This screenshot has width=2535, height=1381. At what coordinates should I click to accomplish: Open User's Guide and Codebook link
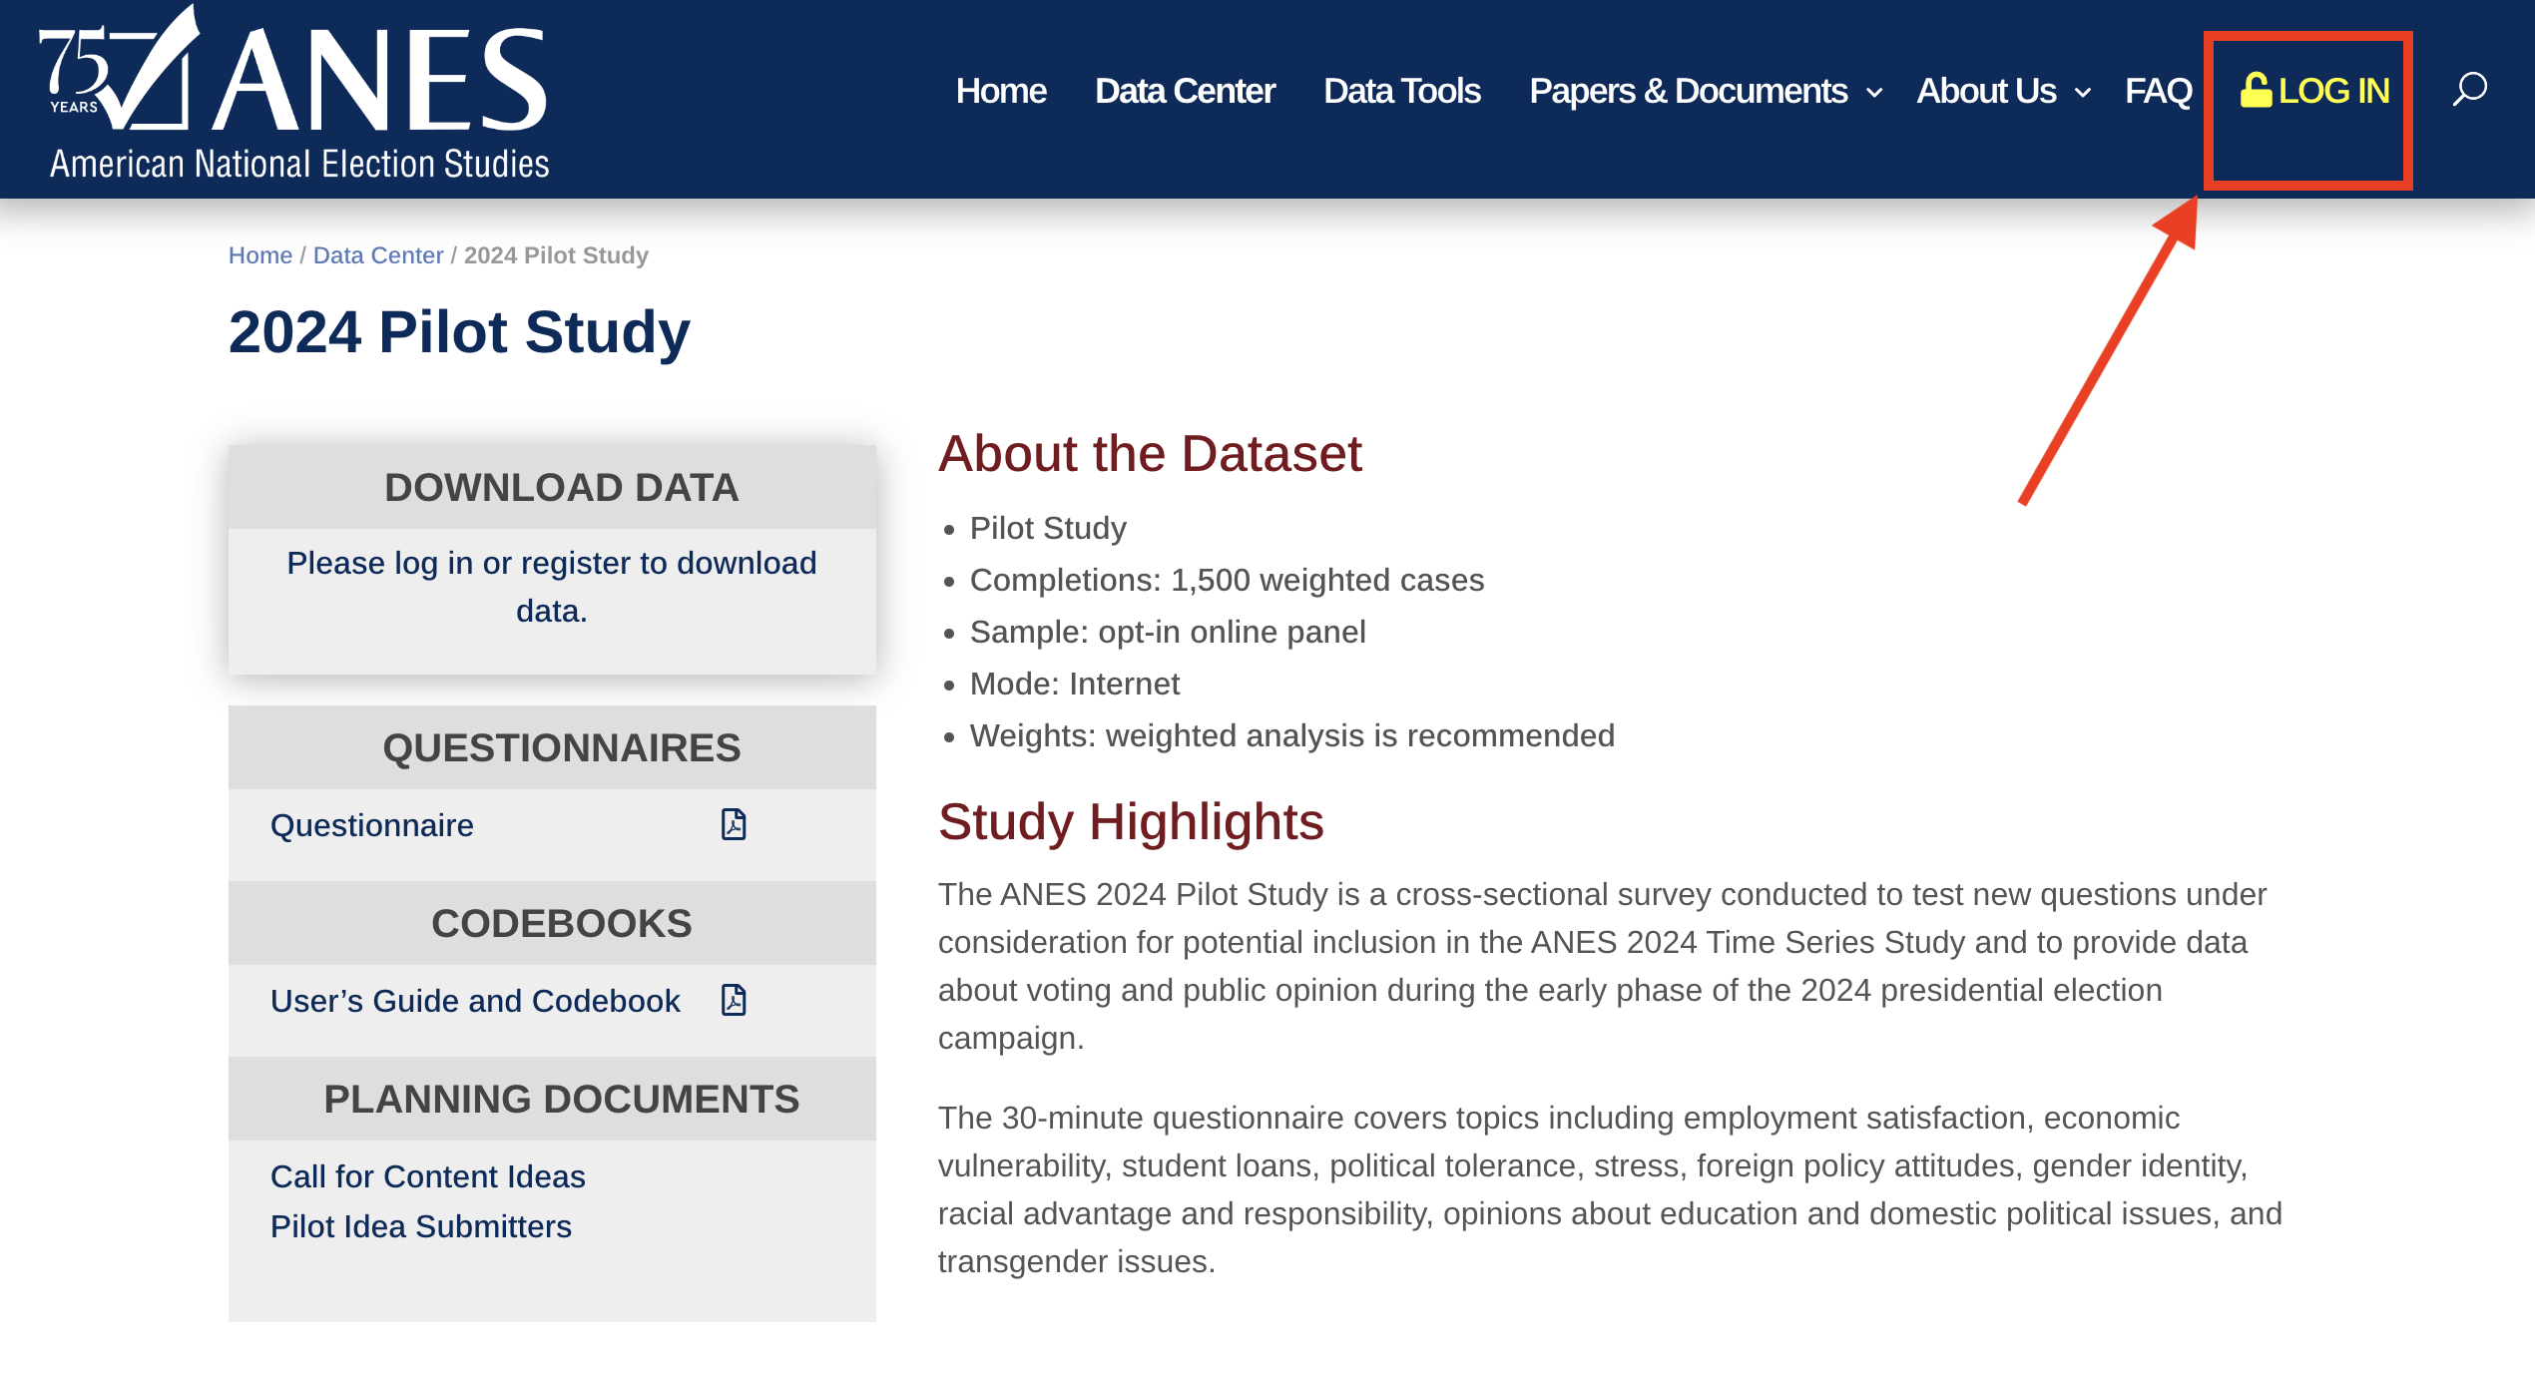pyautogui.click(x=475, y=1001)
